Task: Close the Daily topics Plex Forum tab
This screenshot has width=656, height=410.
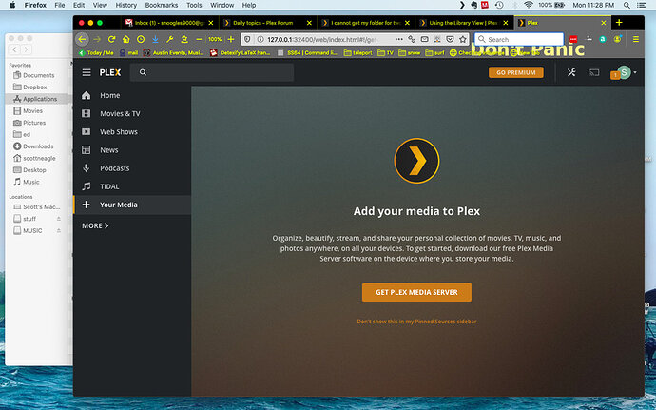Action: point(309,23)
